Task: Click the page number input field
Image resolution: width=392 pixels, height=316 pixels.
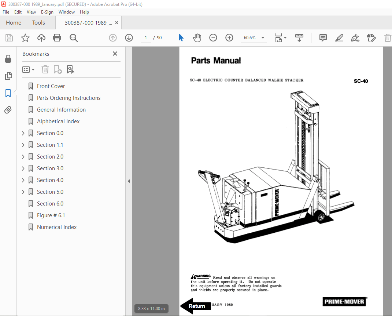Action: (145, 37)
